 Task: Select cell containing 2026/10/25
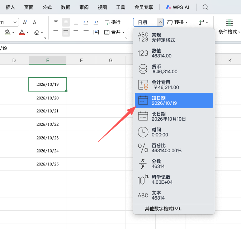pos(47,164)
